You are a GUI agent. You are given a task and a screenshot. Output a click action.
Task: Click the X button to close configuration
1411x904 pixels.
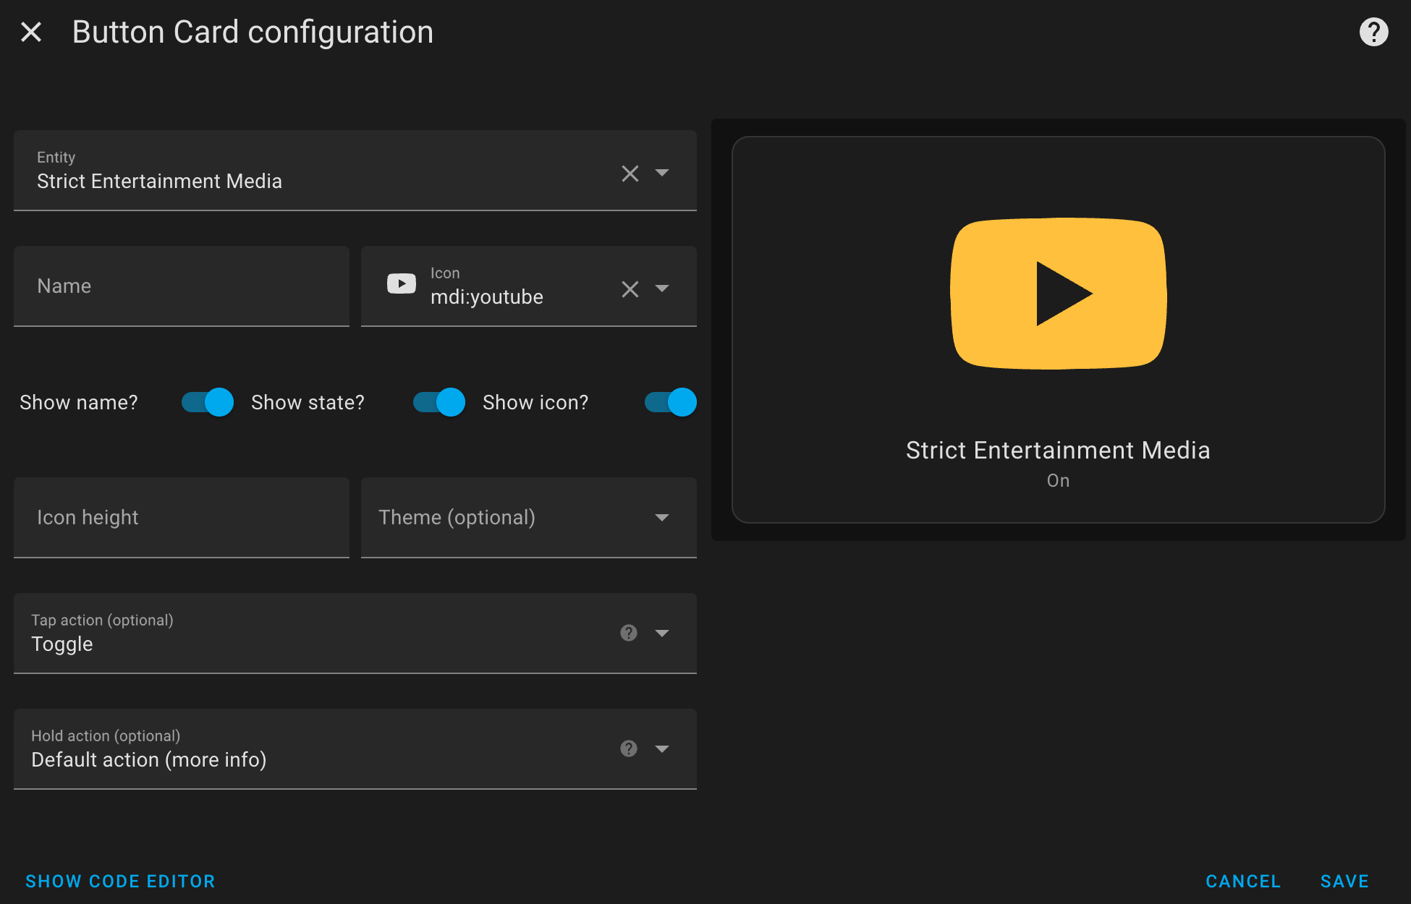(32, 31)
